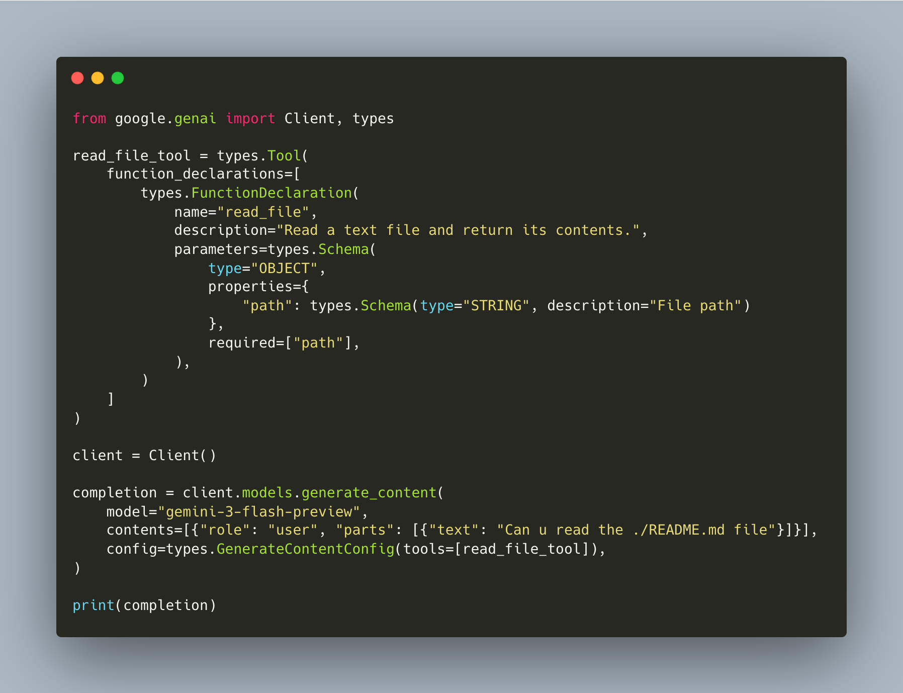Click the description string about reading text file
The image size is (903, 693).
pos(458,230)
